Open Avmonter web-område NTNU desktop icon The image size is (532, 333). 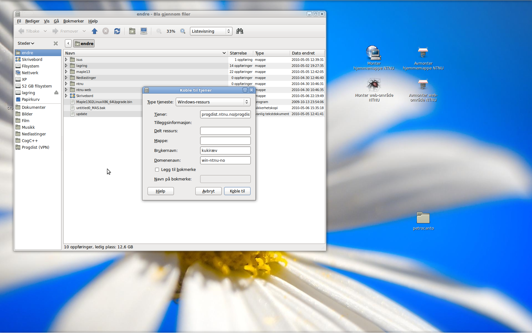coord(423,90)
